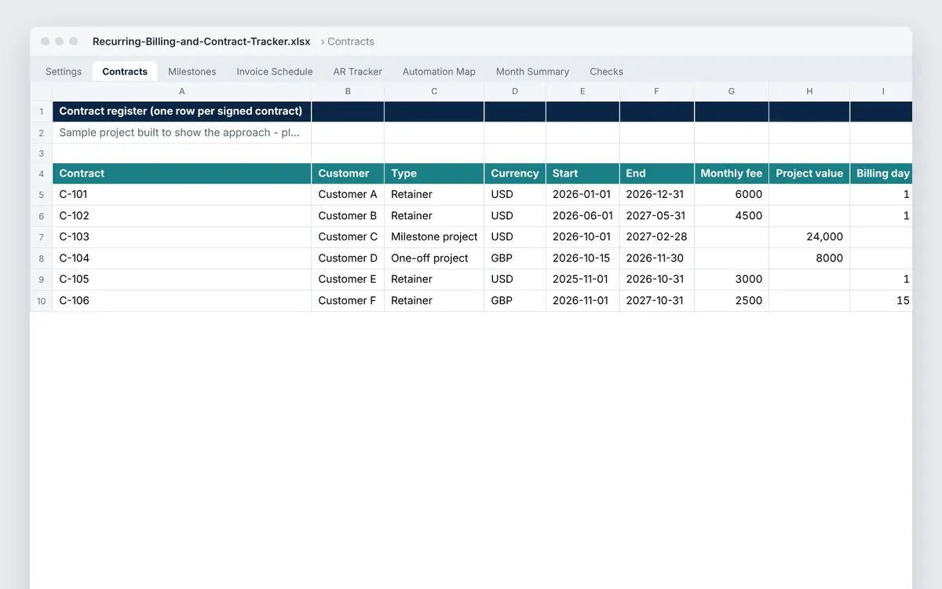Click the End column heading cell
Screen dimensions: 942x589
tap(657, 174)
